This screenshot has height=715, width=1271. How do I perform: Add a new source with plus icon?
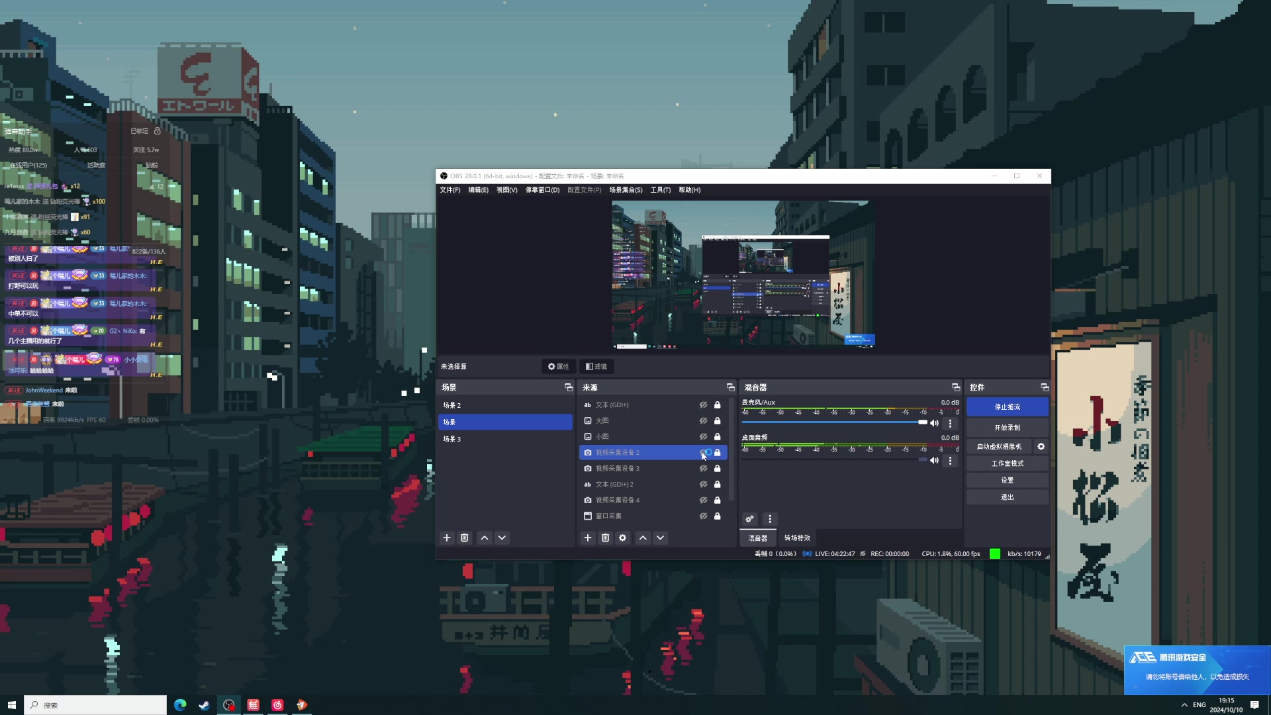[x=588, y=538]
